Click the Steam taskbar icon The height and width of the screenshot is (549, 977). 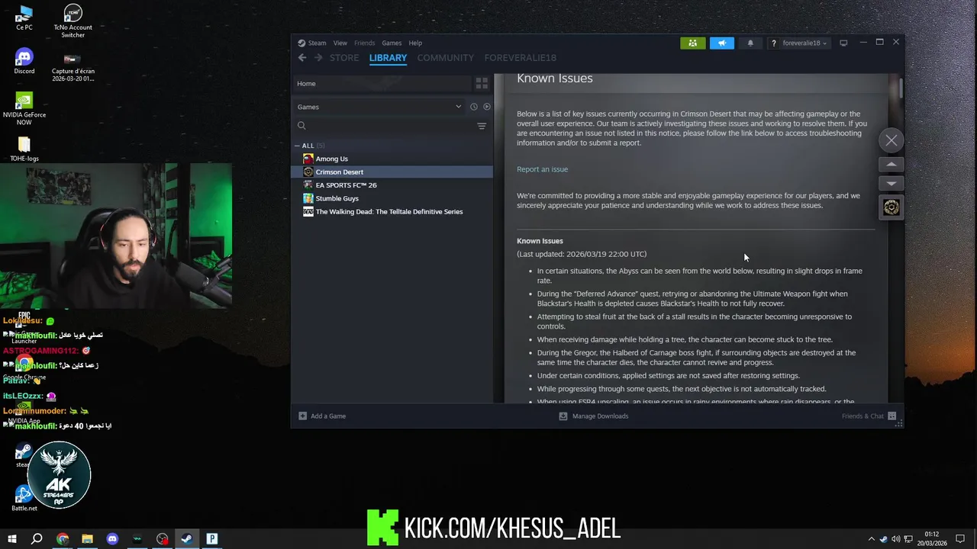coord(187,539)
